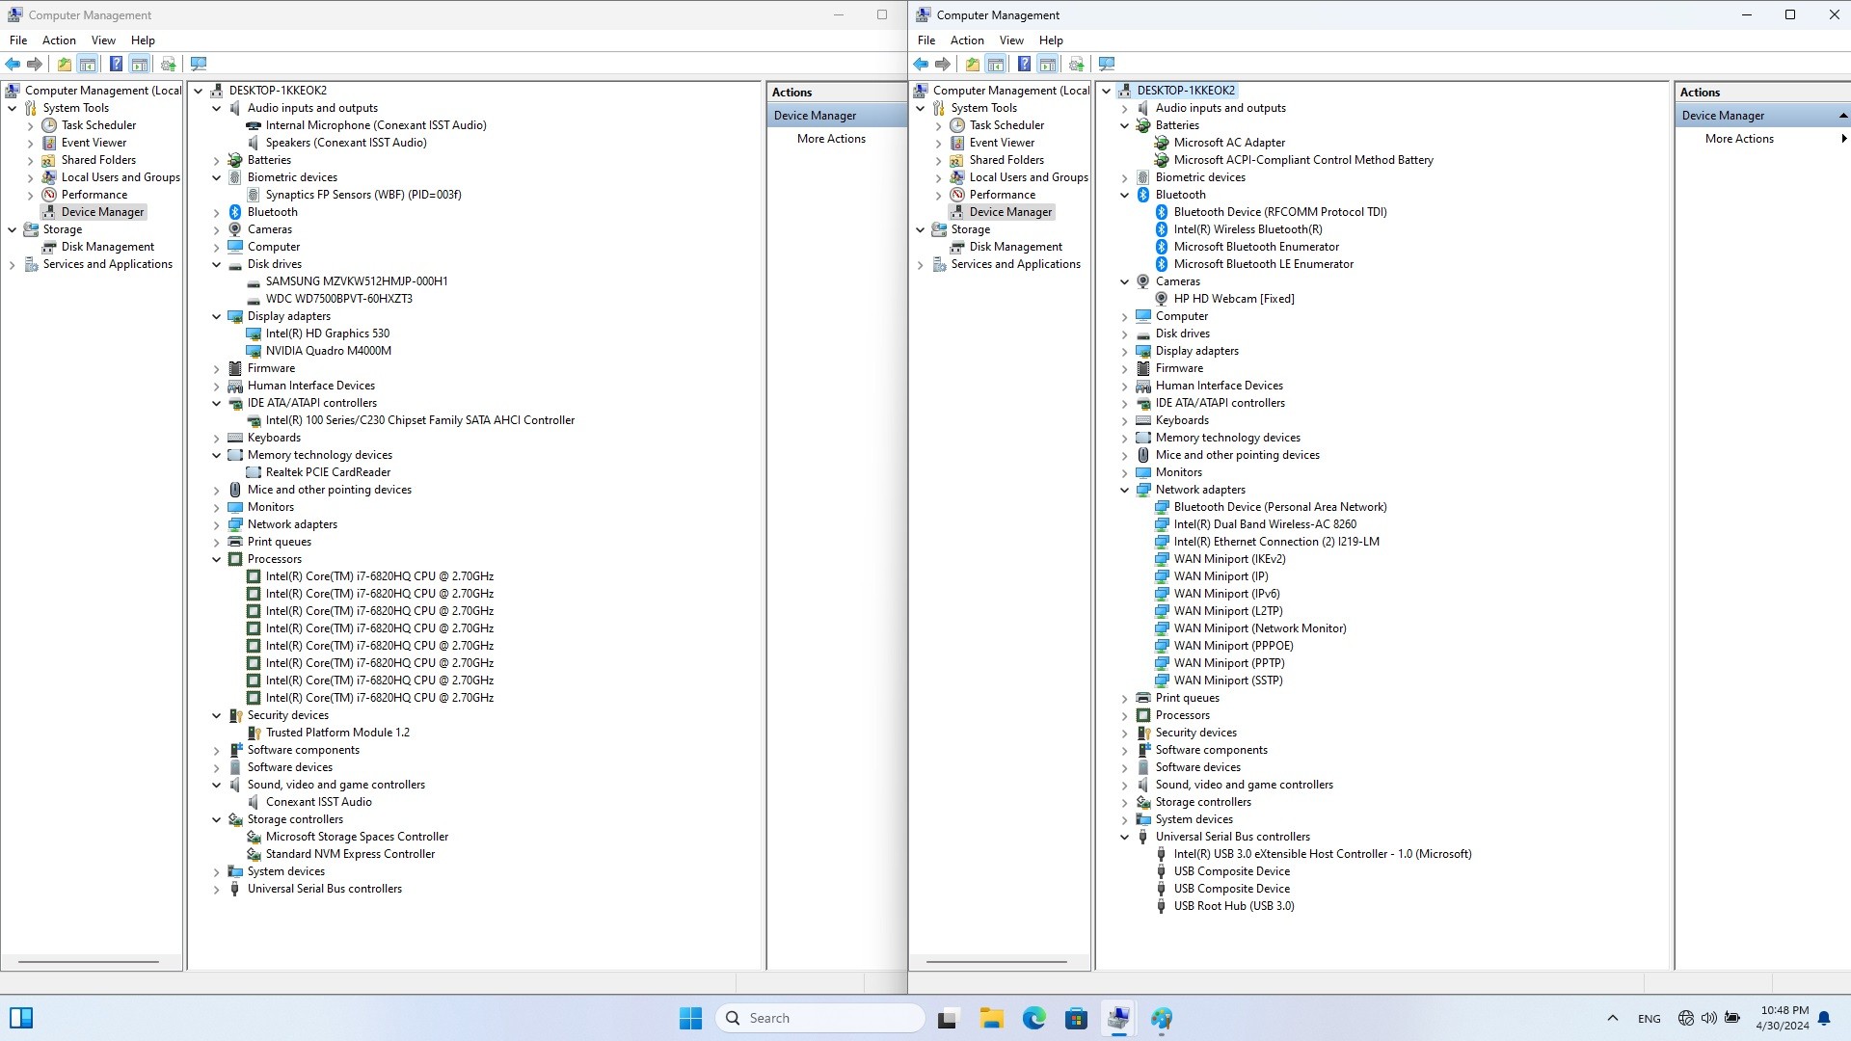This screenshot has height=1041, width=1851.
Task: Select USB Root Hub (USB 3.0)
Action: coord(1234,906)
